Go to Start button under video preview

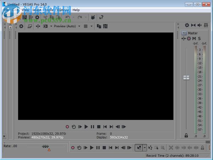pyautogui.click(x=105, y=127)
